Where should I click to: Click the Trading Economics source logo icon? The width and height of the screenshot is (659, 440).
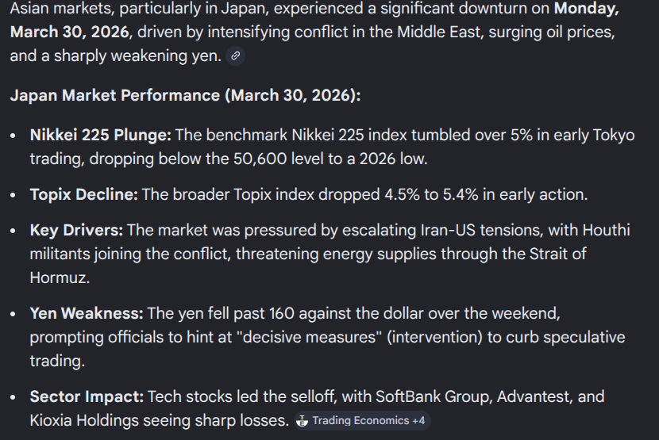coord(302,421)
